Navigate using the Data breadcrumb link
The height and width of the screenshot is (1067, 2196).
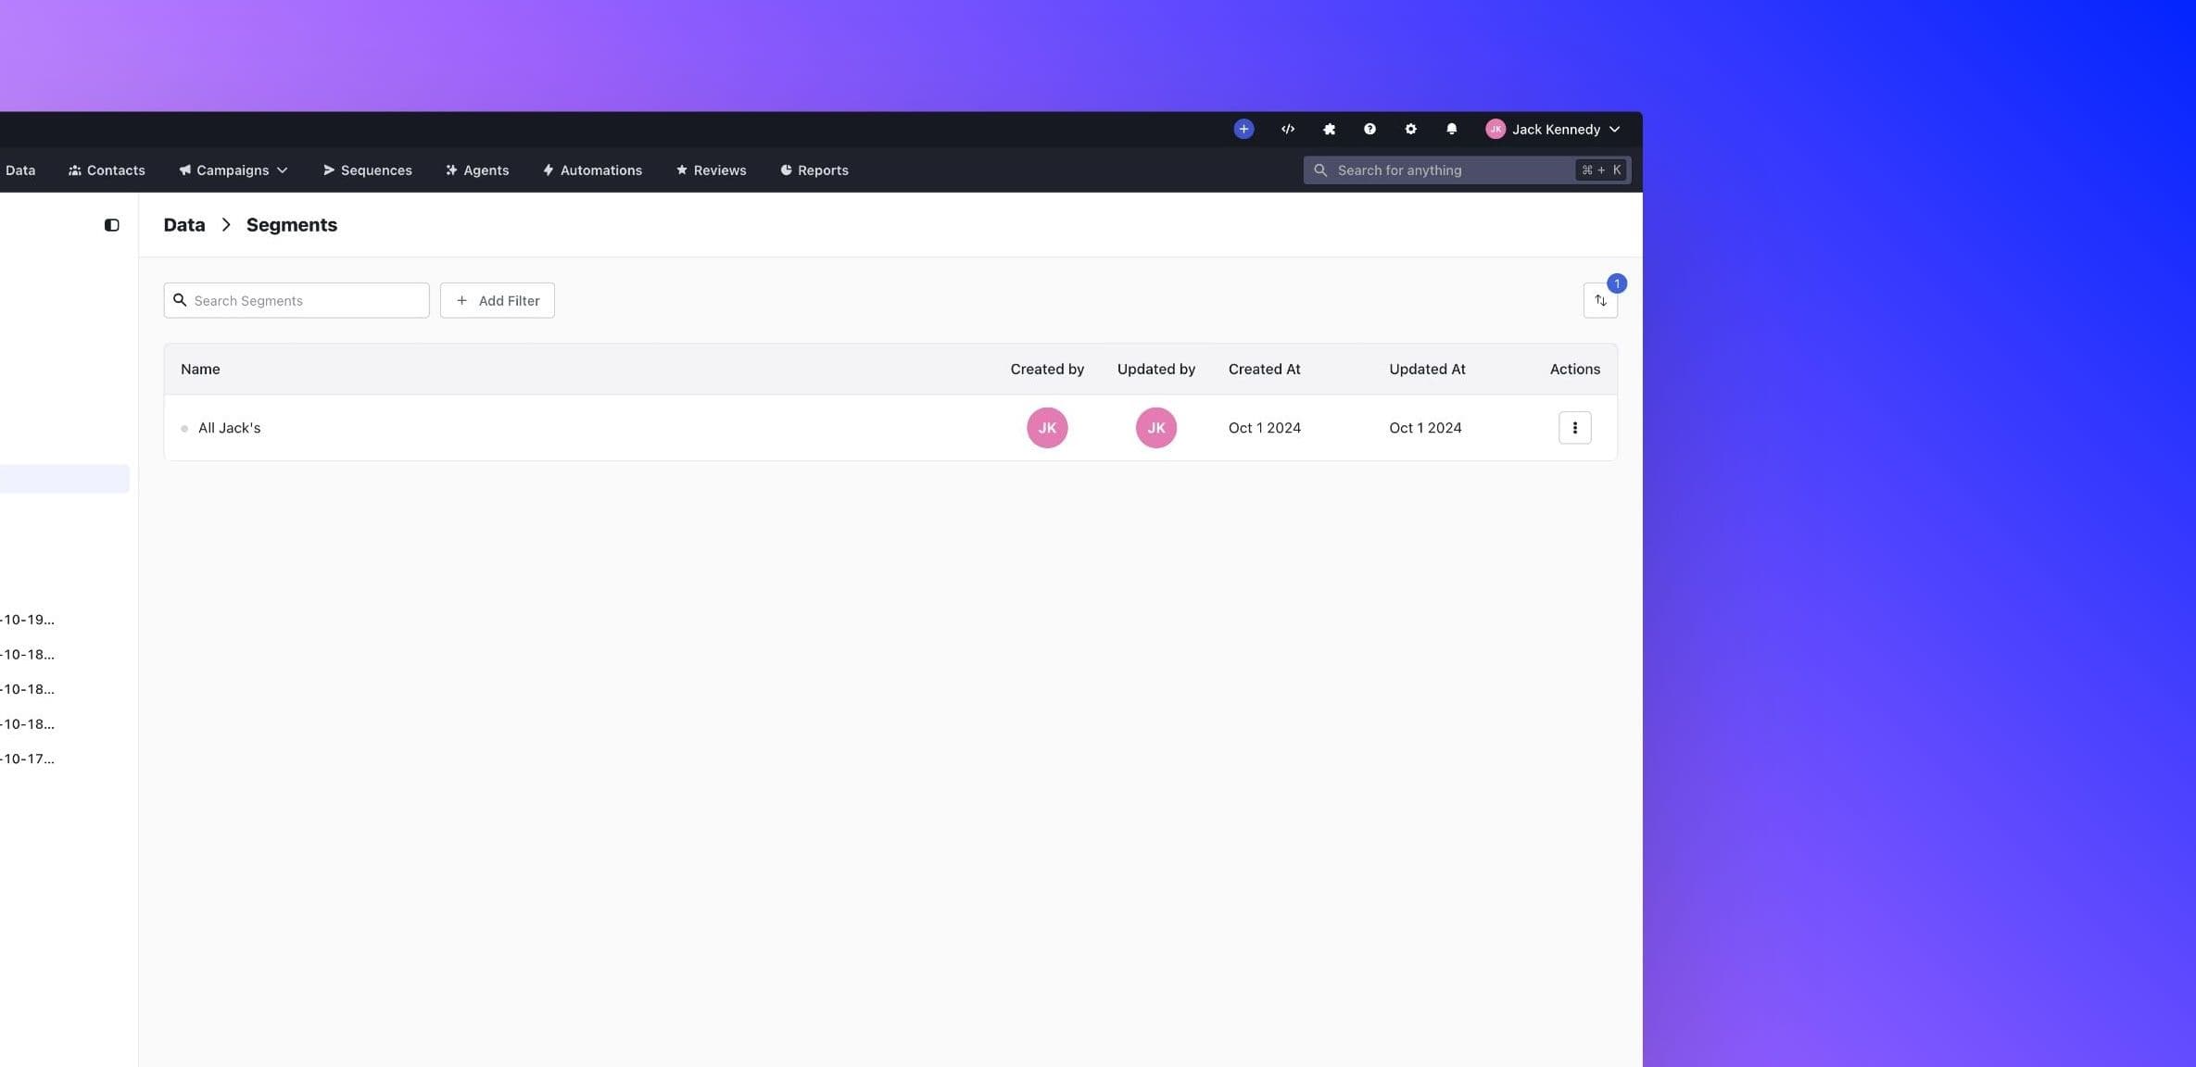[x=183, y=224]
